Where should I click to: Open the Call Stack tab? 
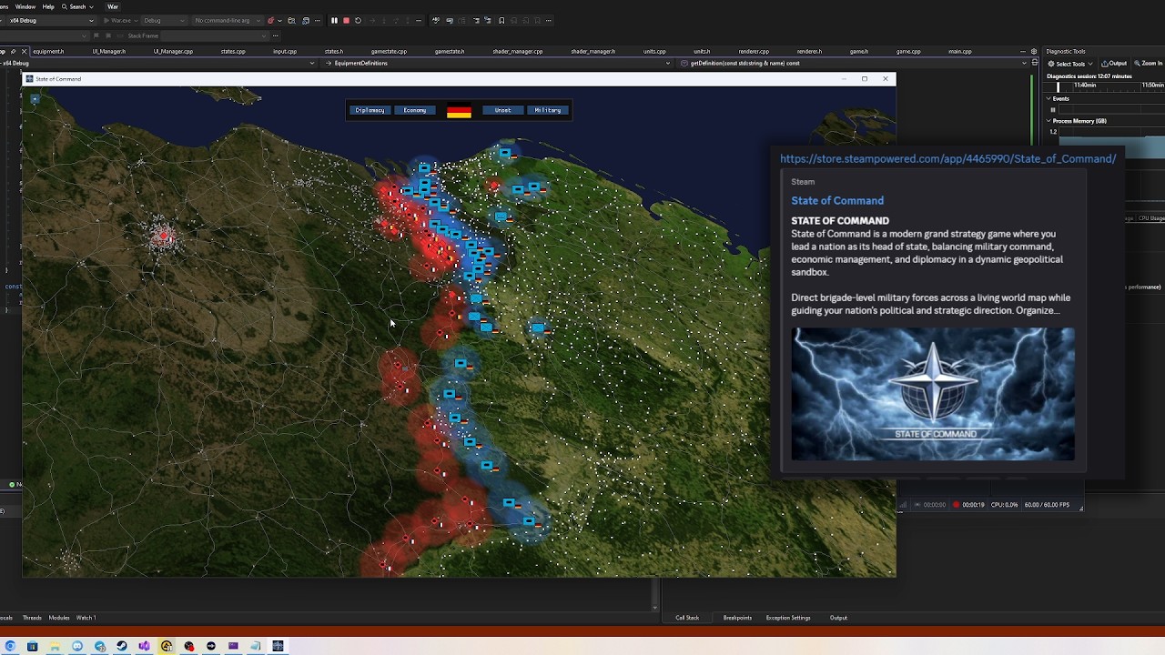pos(687,618)
